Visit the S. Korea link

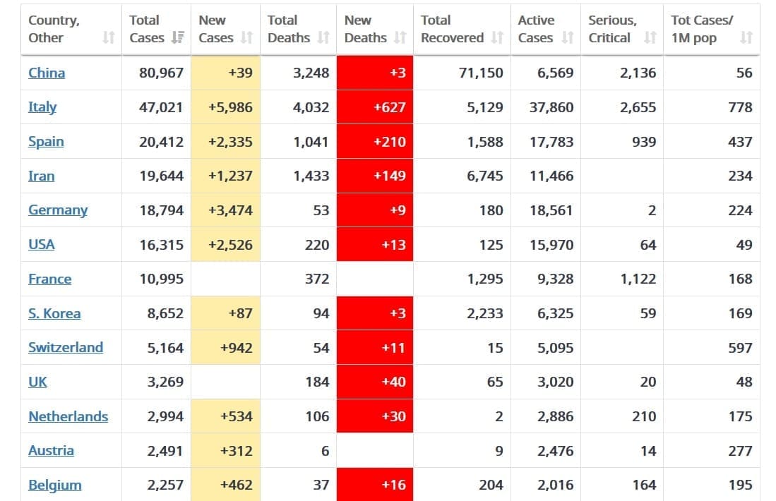pos(54,314)
